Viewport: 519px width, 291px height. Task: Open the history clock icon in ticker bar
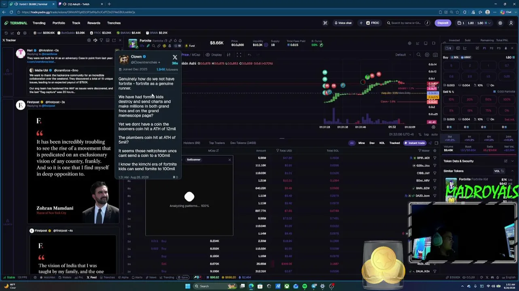6,33
